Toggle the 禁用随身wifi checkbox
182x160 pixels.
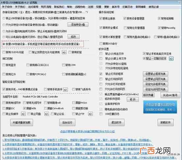45,103
